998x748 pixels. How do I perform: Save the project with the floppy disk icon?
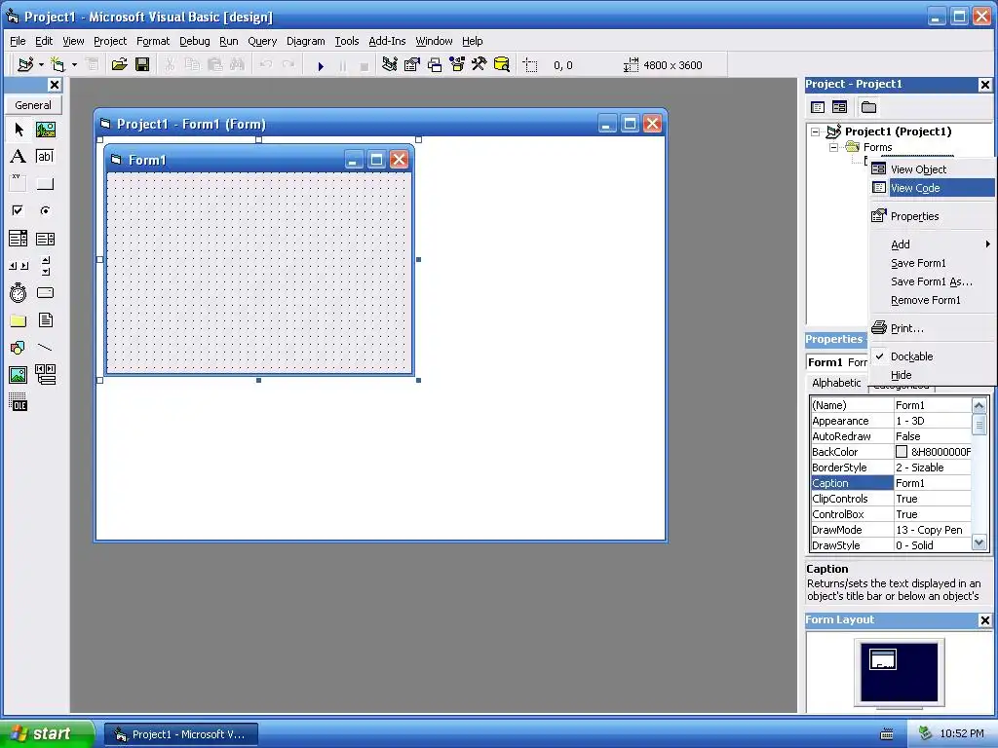click(x=142, y=65)
